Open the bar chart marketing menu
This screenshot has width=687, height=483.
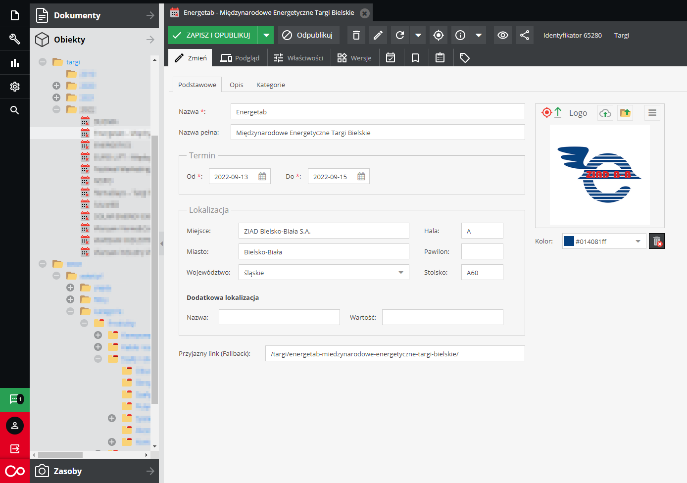(15, 63)
